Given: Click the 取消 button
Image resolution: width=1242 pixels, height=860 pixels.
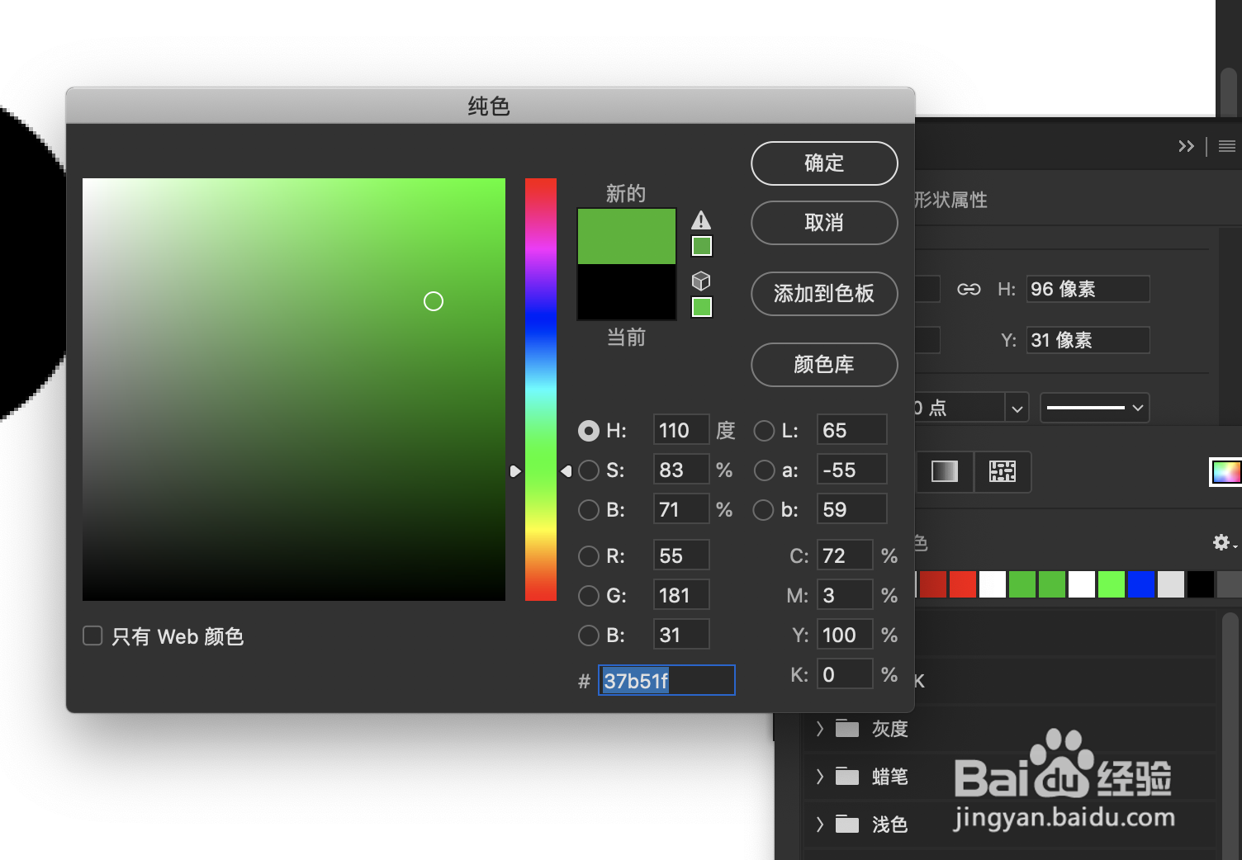Looking at the screenshot, I should pyautogui.click(x=824, y=223).
